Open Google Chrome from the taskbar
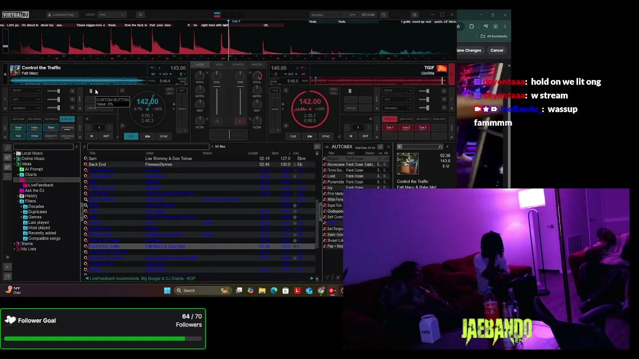Screen dimensions: 639x359 (320, 291)
